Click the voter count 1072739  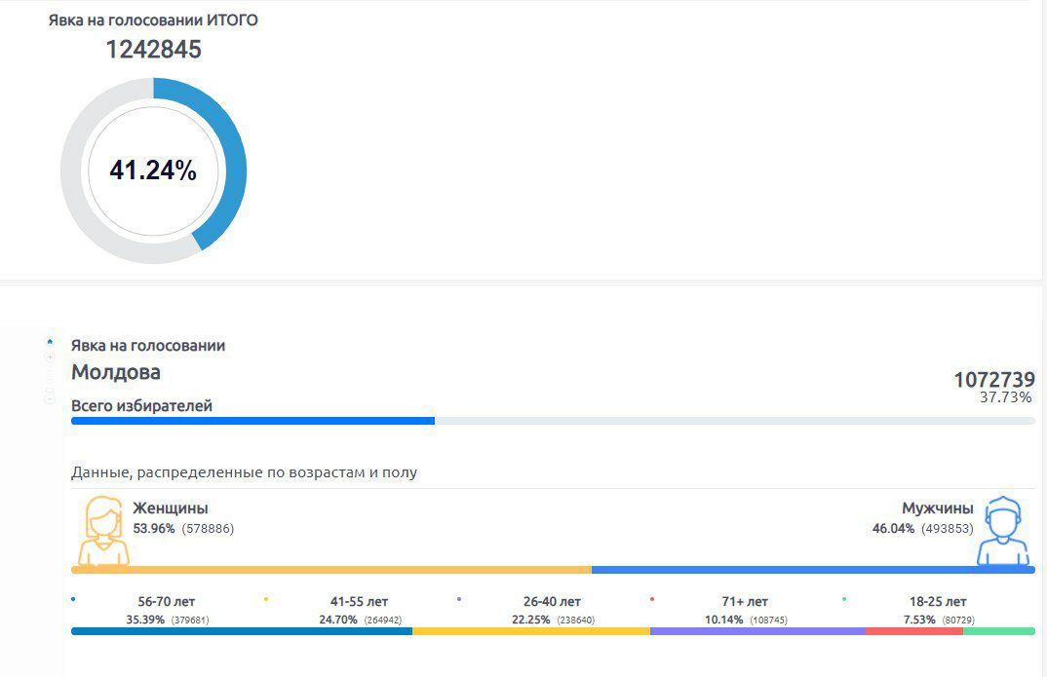click(x=994, y=380)
